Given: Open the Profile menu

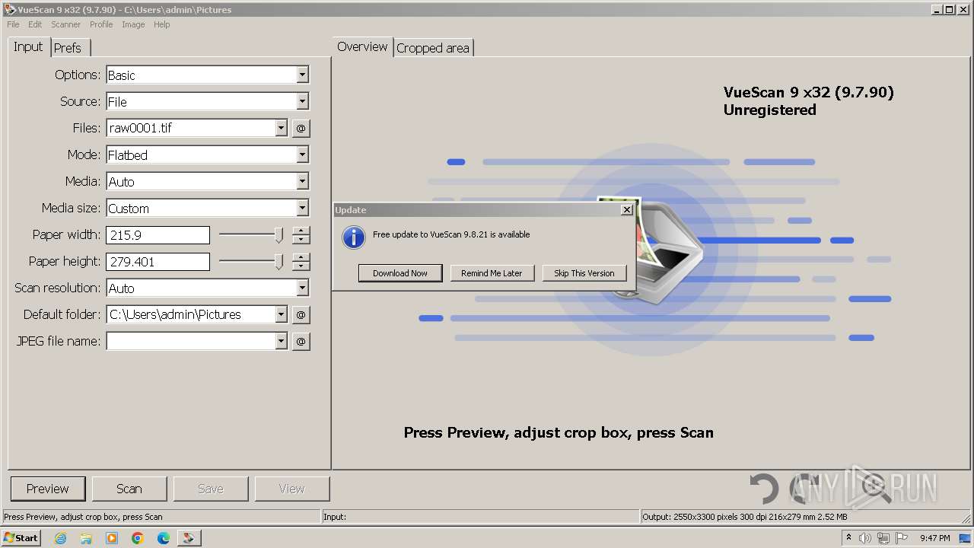Looking at the screenshot, I should pyautogui.click(x=101, y=24).
